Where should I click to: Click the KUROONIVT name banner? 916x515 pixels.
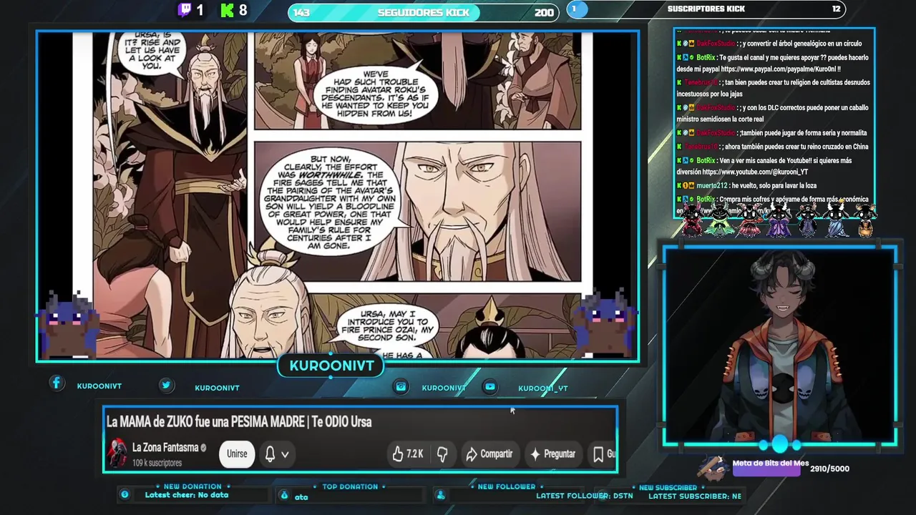pyautogui.click(x=331, y=366)
